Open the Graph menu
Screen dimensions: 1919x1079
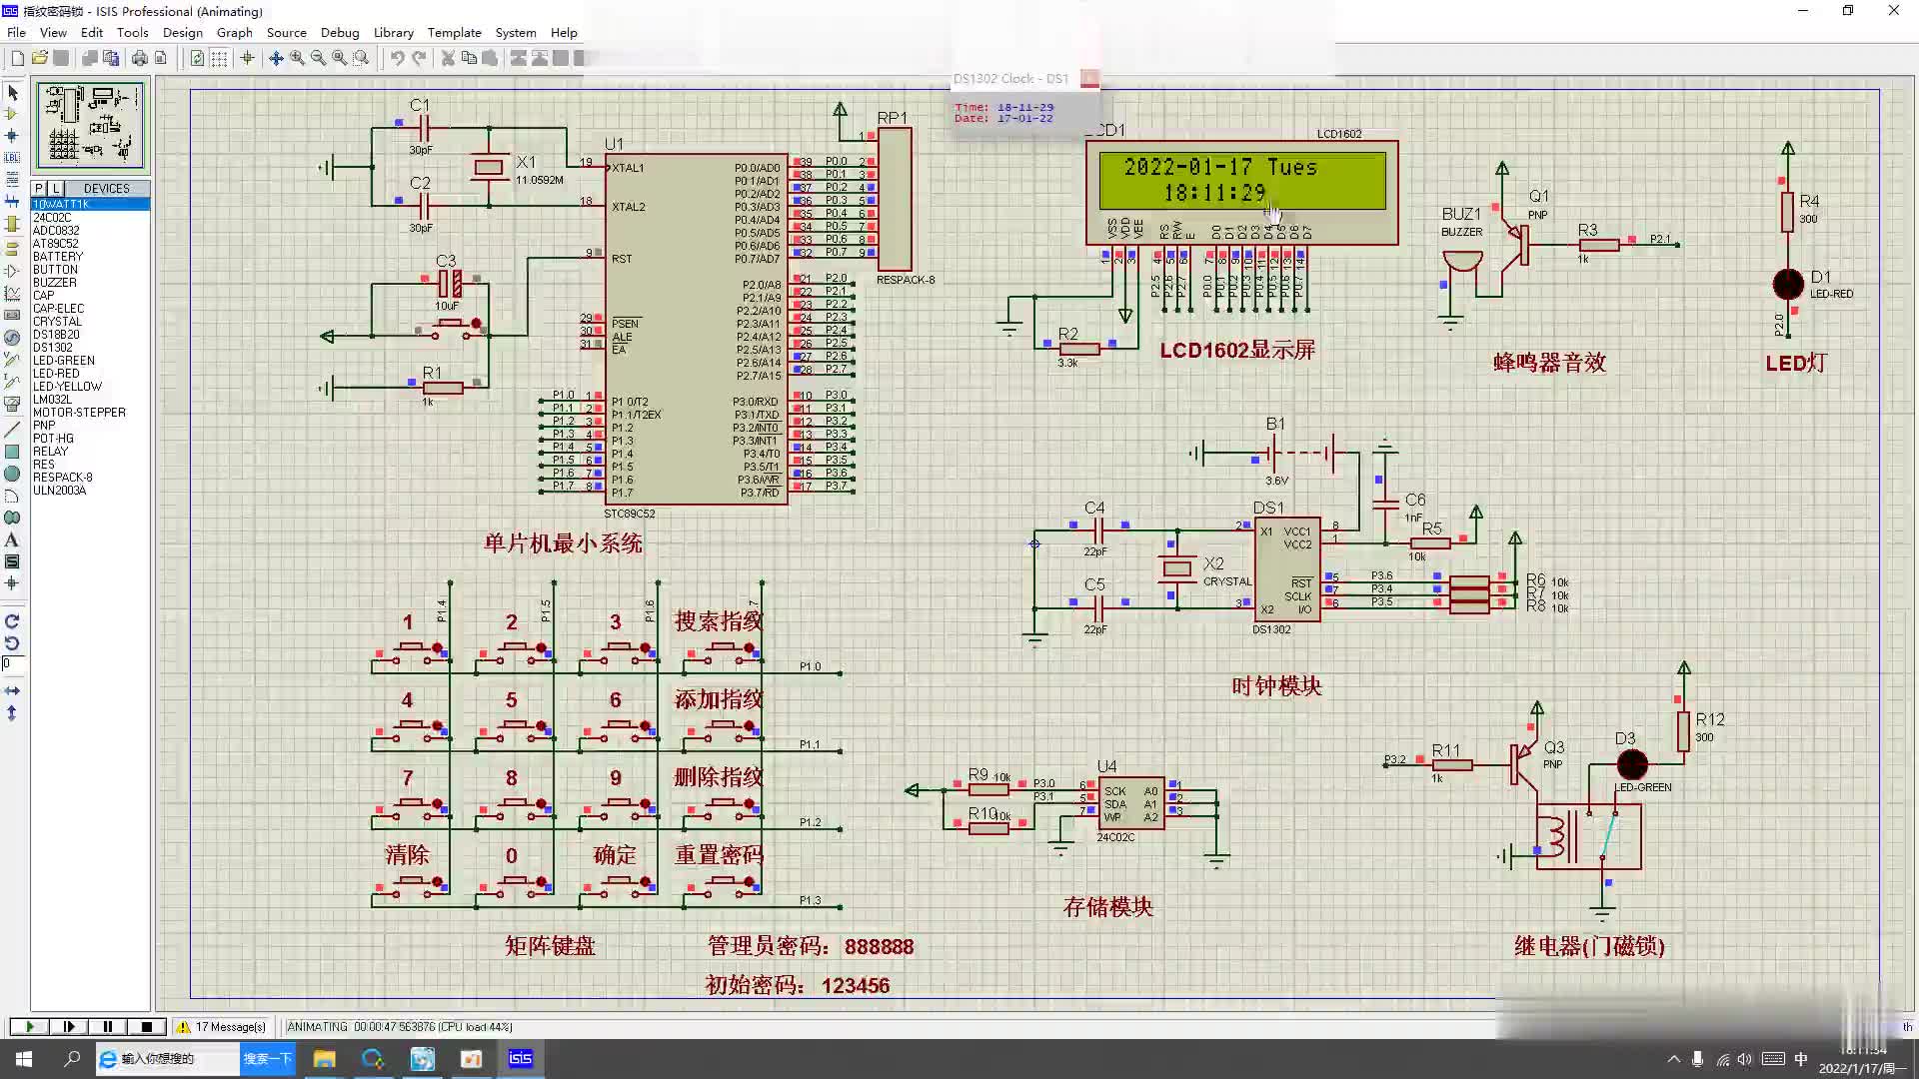pos(235,32)
